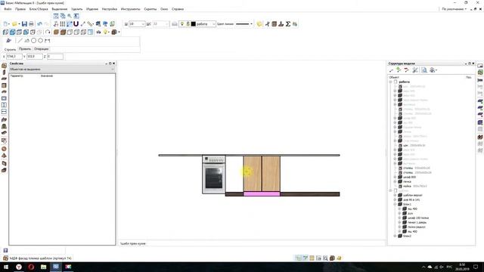Click the Print icon
The height and width of the screenshot is (272, 484).
31,23
